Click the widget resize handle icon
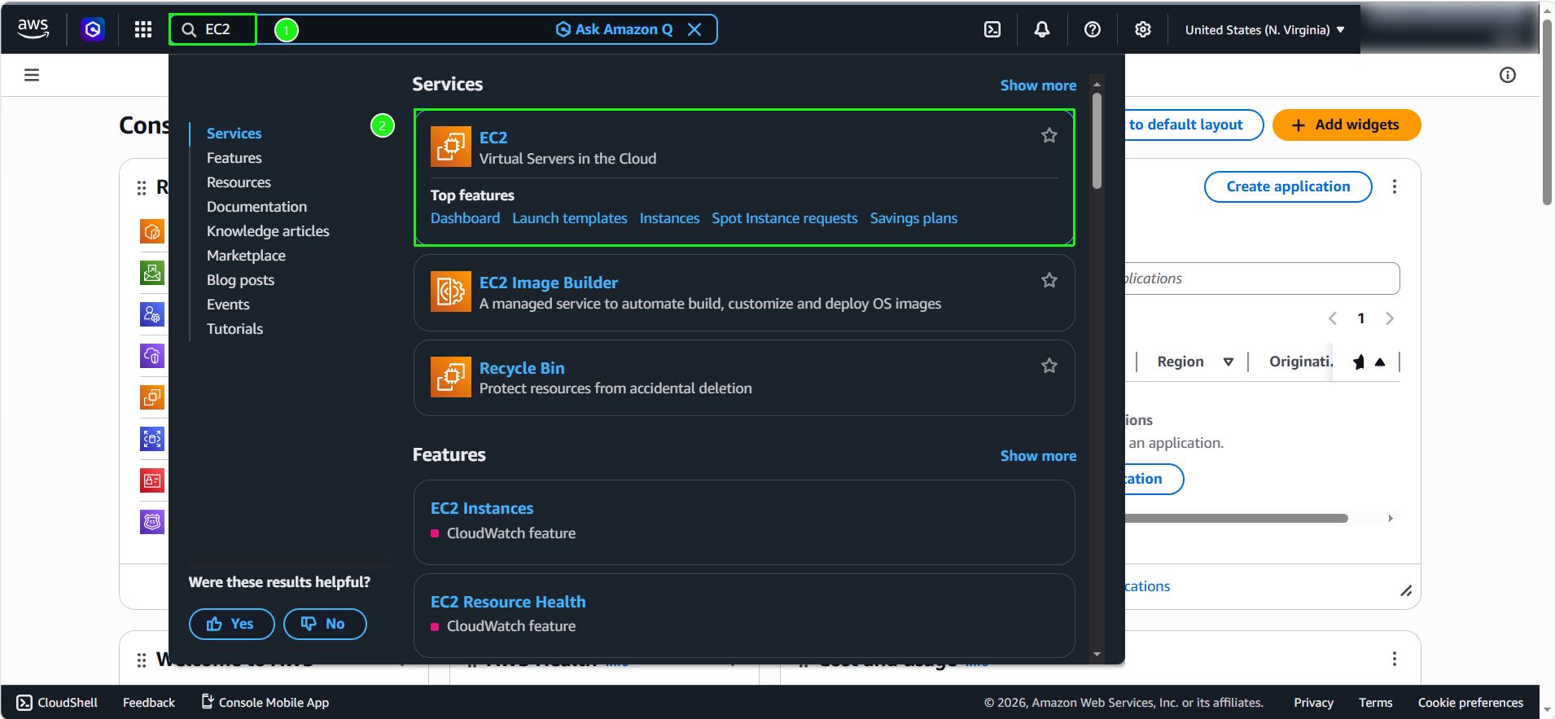The width and height of the screenshot is (1555, 719). pos(1406,591)
